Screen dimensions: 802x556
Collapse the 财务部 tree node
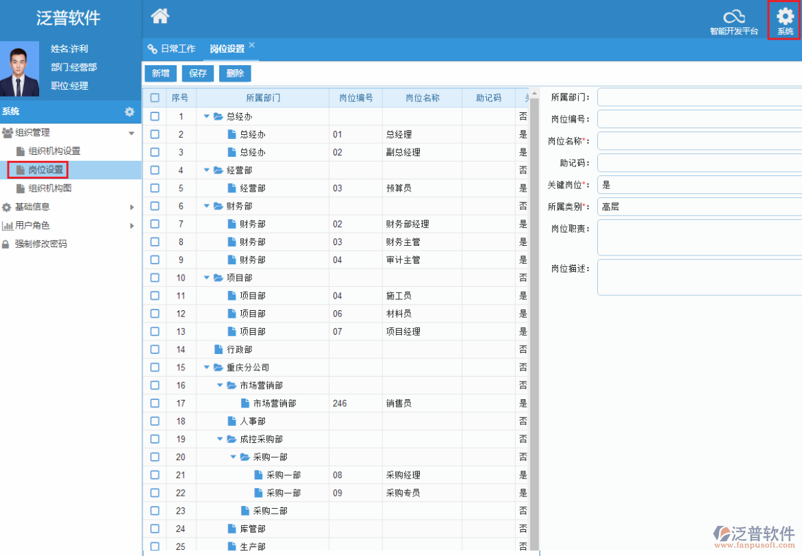[207, 205]
